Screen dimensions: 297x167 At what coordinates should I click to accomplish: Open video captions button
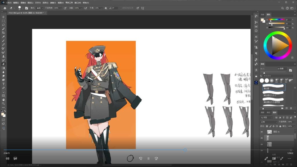tap(15, 158)
